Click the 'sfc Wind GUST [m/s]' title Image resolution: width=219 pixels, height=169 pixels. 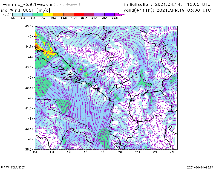click(x=25, y=10)
